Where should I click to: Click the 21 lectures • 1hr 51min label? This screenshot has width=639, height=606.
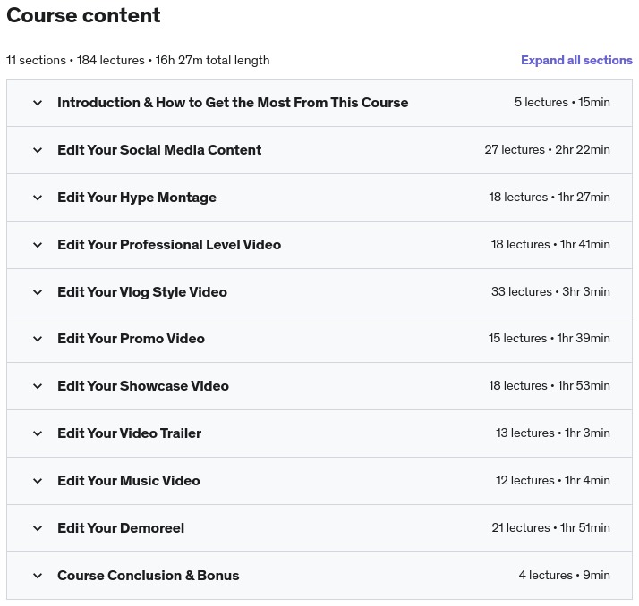pyautogui.click(x=550, y=528)
